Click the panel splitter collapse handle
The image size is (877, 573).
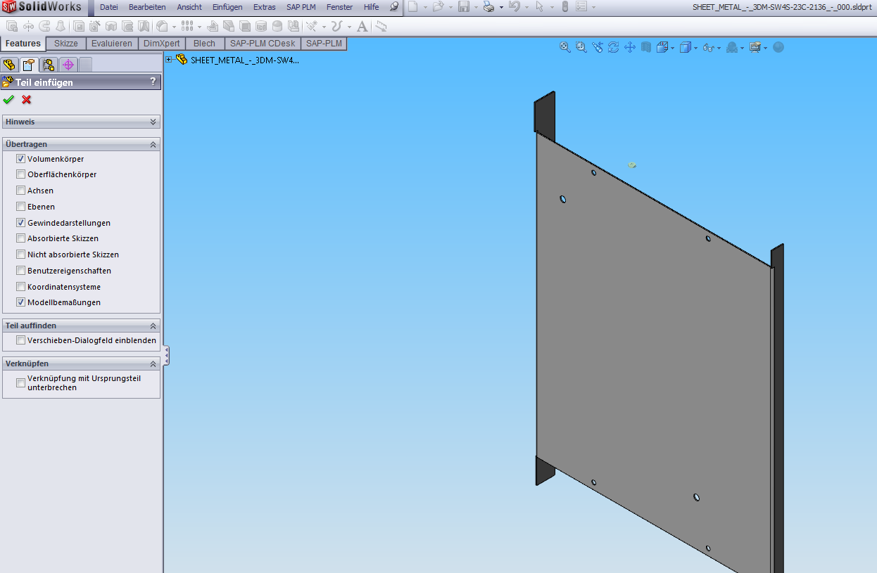pos(167,356)
